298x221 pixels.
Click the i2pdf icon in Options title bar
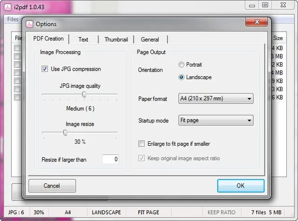29,24
